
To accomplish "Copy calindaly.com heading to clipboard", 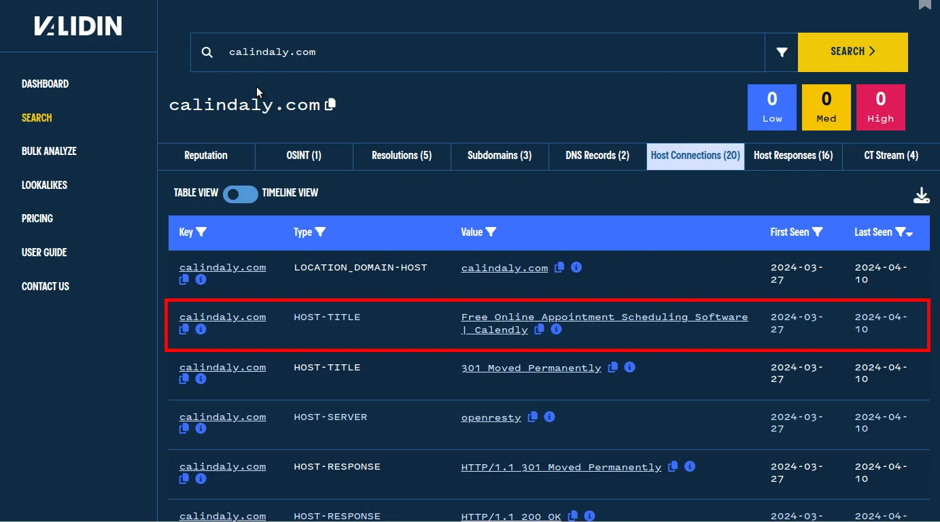I will click(x=330, y=105).
